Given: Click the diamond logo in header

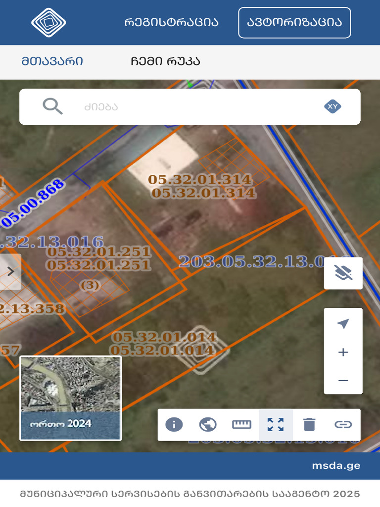Looking at the screenshot, I should (x=48, y=22).
